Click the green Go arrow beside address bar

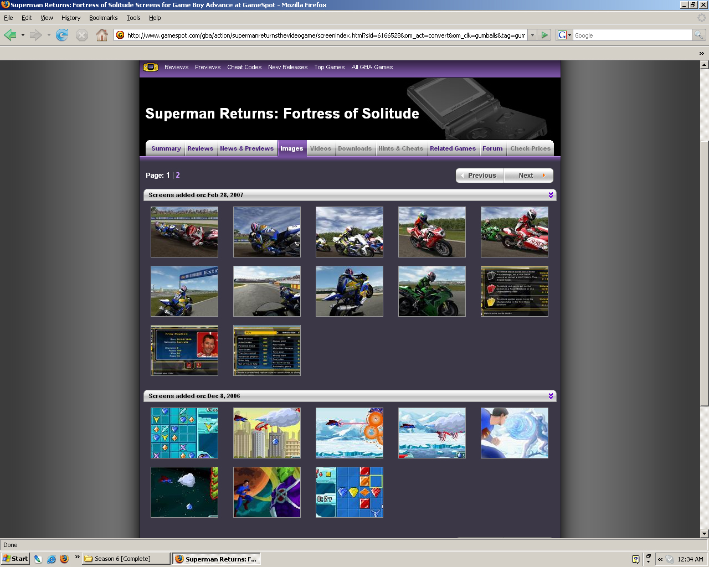coord(544,35)
